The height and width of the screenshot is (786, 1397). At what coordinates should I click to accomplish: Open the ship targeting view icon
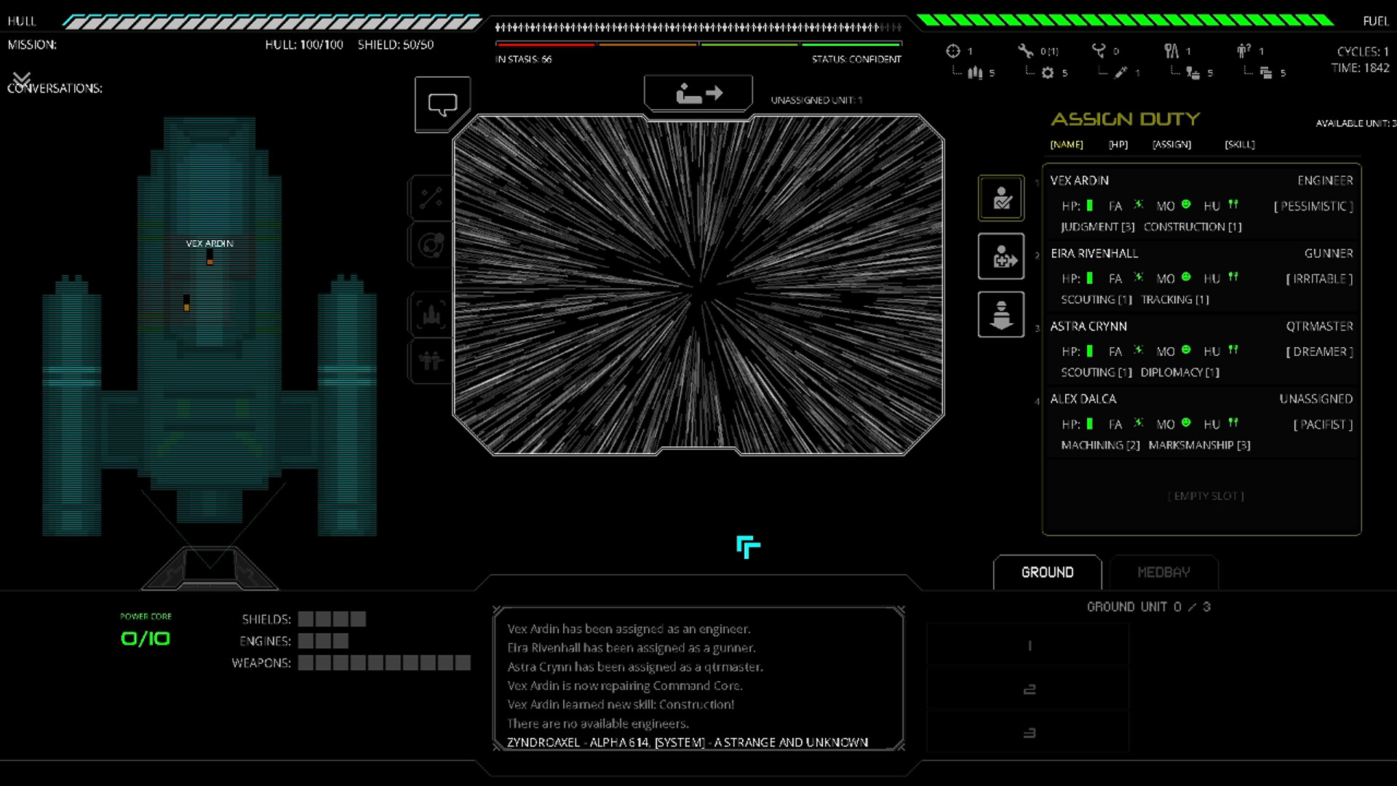click(431, 314)
